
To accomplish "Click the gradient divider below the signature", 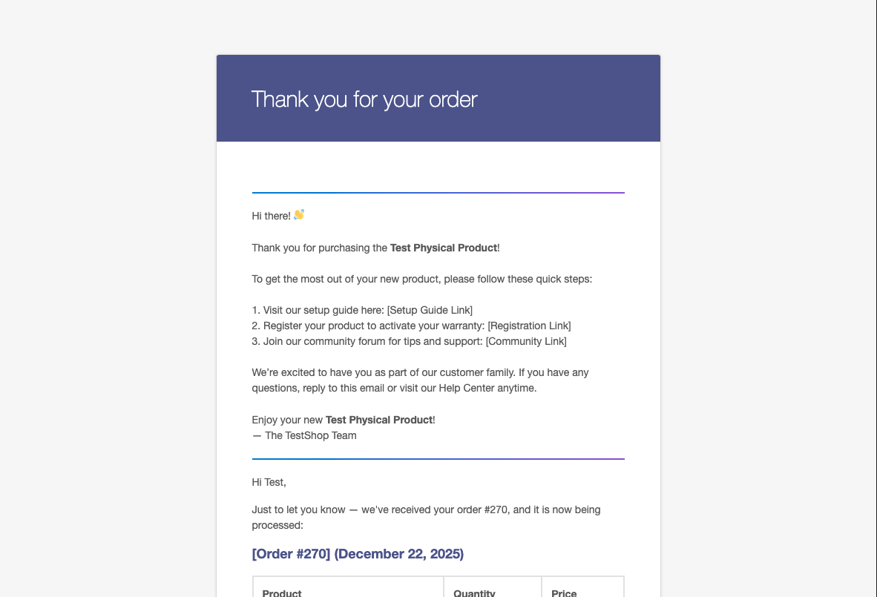I will pos(438,459).
